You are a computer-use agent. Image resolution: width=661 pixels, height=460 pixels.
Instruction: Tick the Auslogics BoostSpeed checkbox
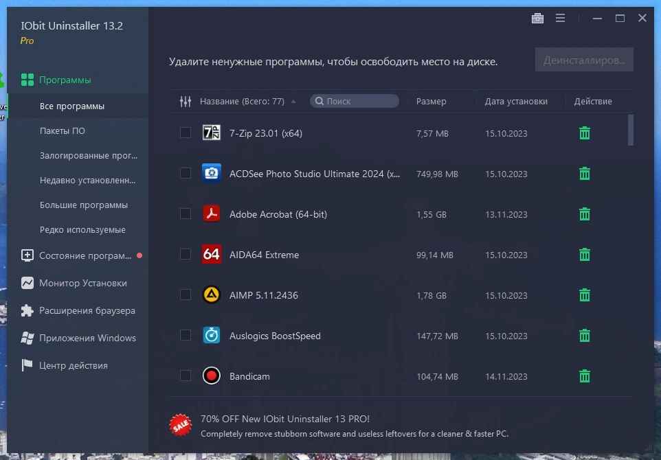(186, 335)
